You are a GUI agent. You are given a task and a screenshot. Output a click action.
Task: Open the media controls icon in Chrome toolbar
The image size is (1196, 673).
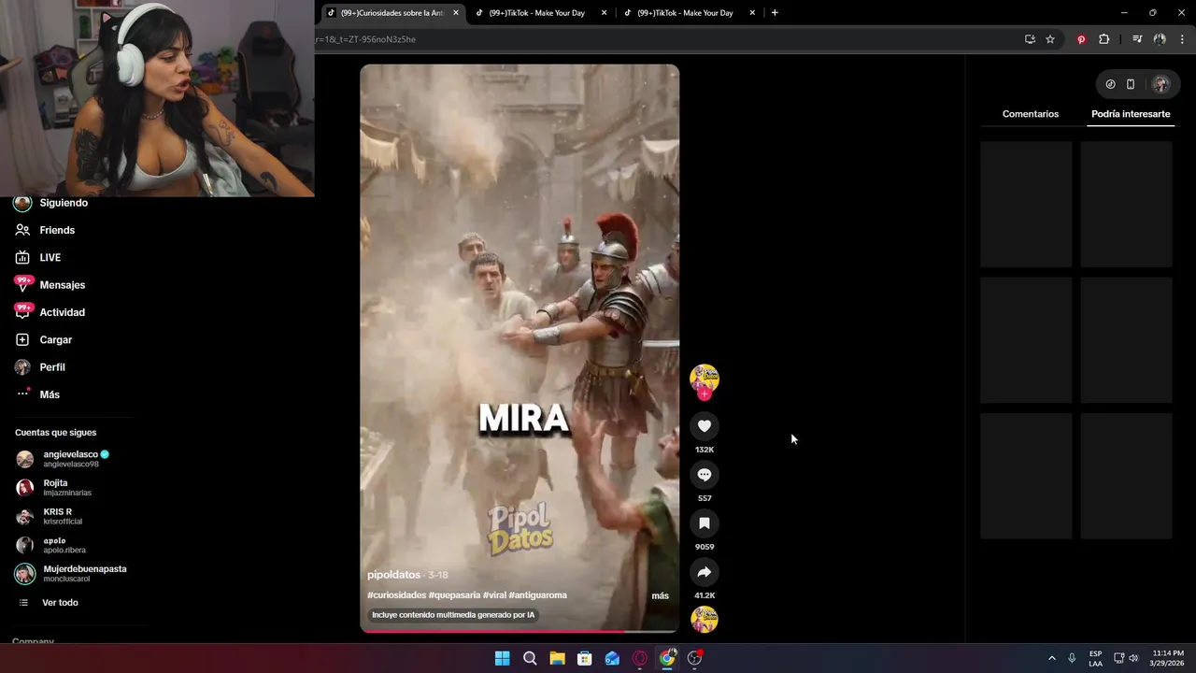click(1137, 39)
